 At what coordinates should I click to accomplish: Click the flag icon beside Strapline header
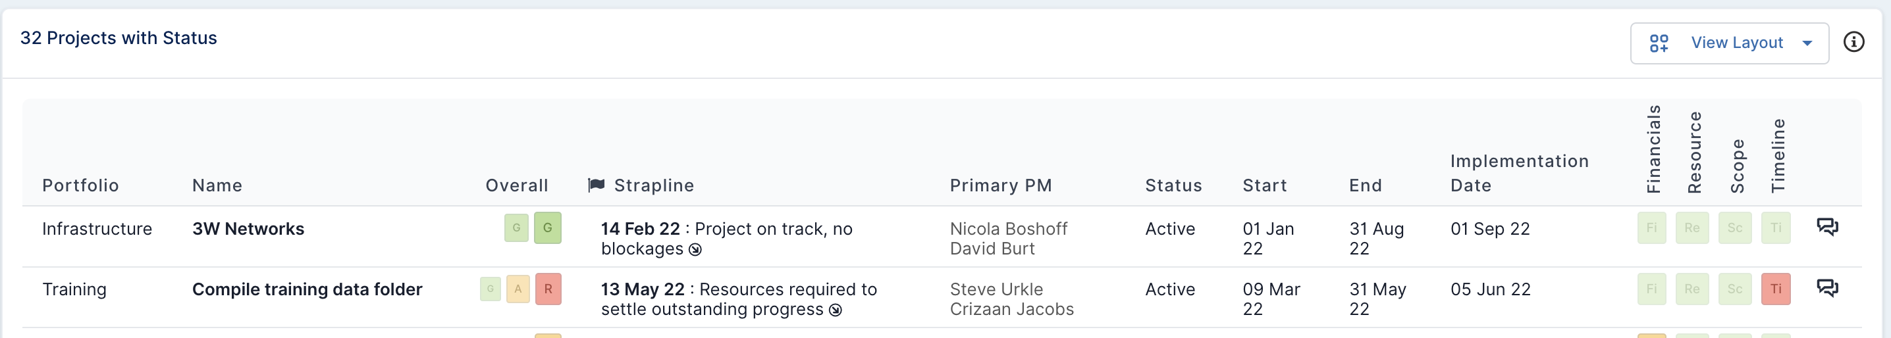coord(596,185)
